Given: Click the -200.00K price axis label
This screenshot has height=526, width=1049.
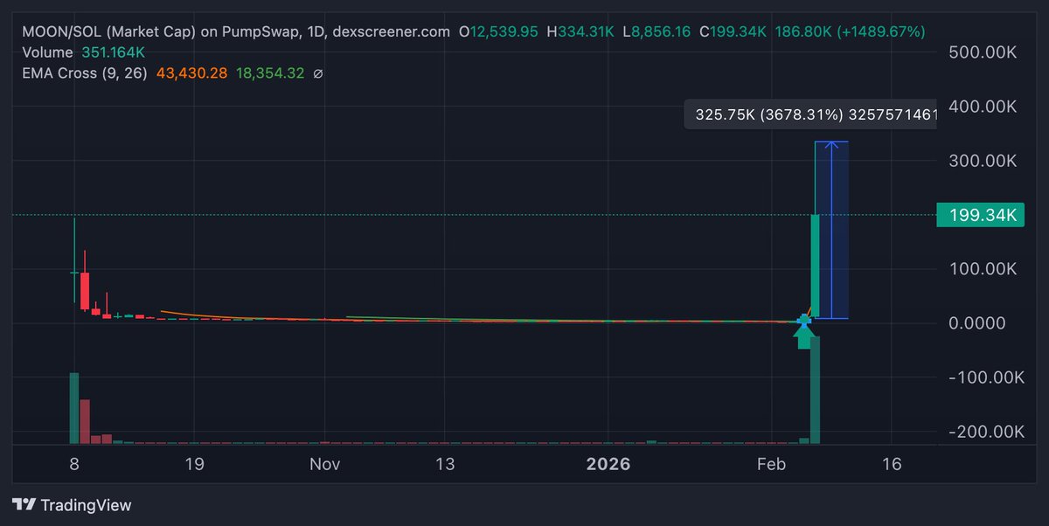Looking at the screenshot, I should click(985, 432).
